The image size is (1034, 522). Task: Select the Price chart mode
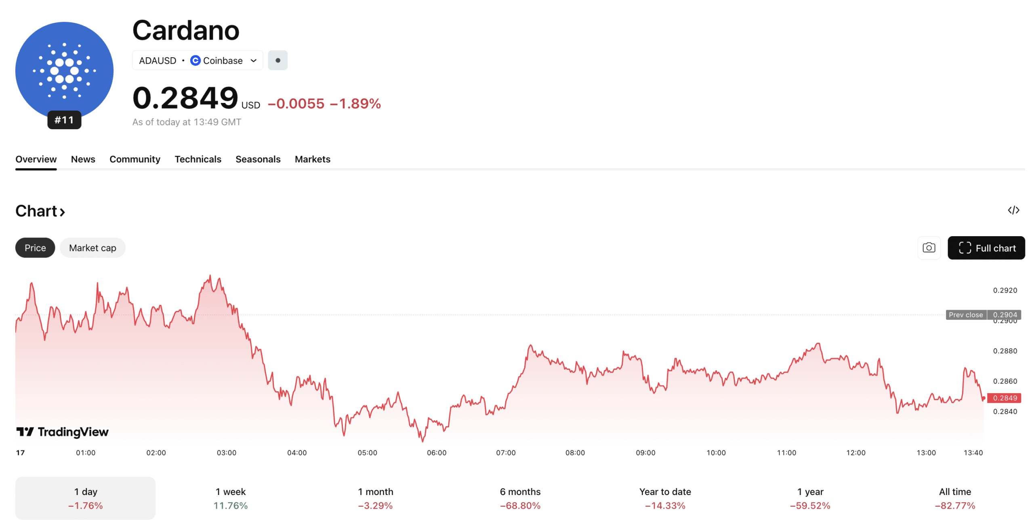pyautogui.click(x=35, y=247)
